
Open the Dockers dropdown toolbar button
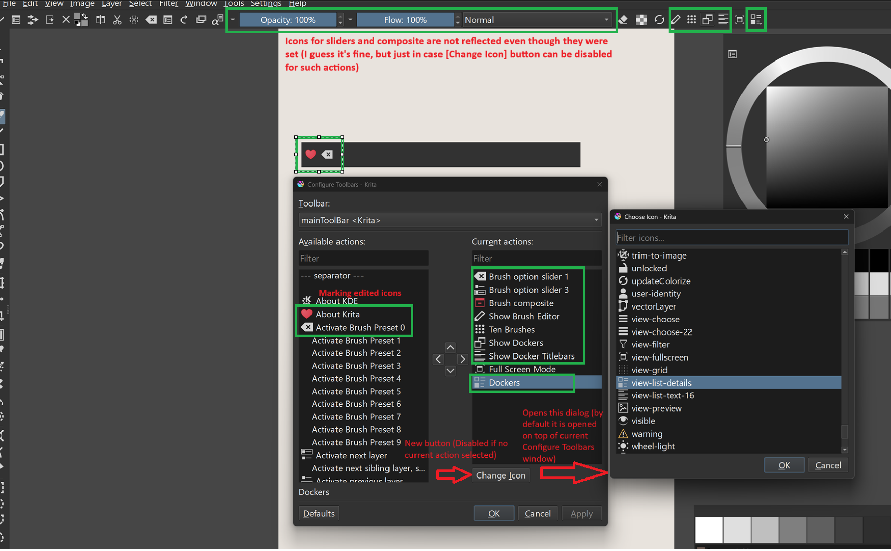click(756, 19)
